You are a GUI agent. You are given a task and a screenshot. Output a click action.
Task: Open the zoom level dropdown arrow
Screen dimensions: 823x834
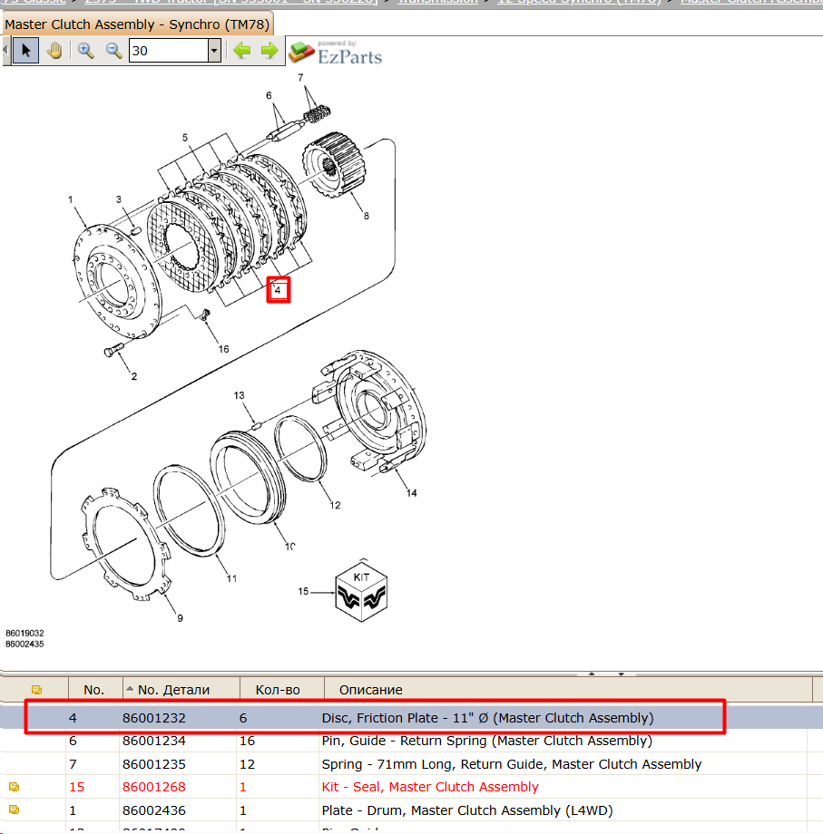(x=214, y=51)
